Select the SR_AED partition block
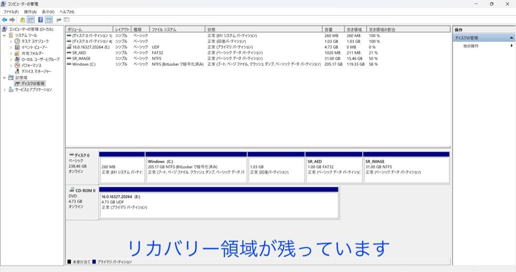The height and width of the screenshot is (272, 516). coord(333,167)
